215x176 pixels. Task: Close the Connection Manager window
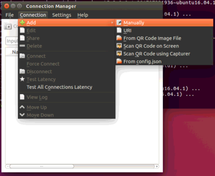[6, 6]
